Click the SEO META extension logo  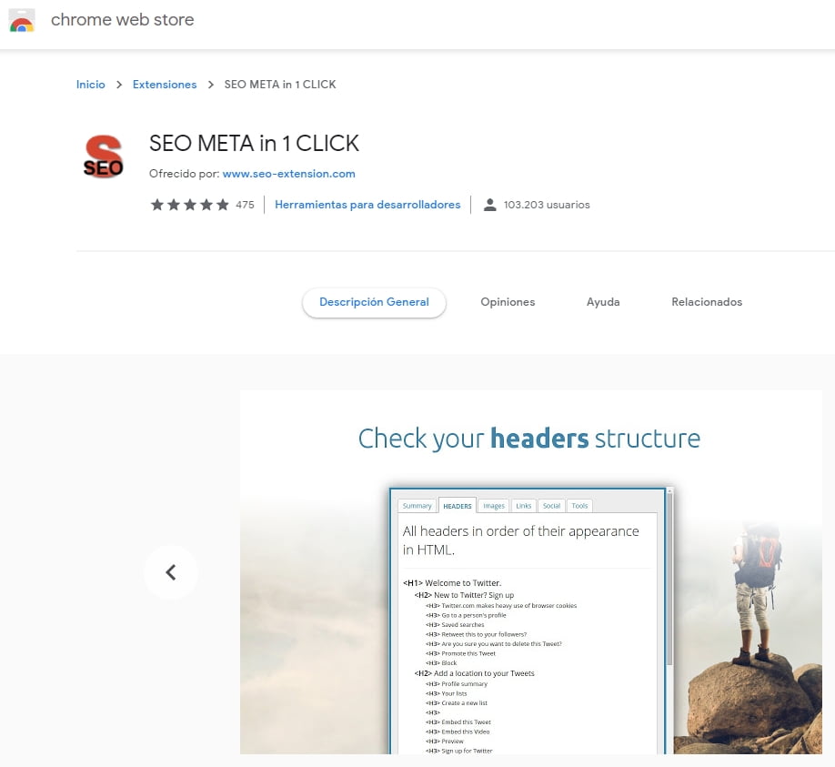click(103, 156)
